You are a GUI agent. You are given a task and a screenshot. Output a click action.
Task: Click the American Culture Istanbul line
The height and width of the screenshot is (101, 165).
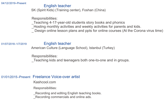[x=73, y=48]
